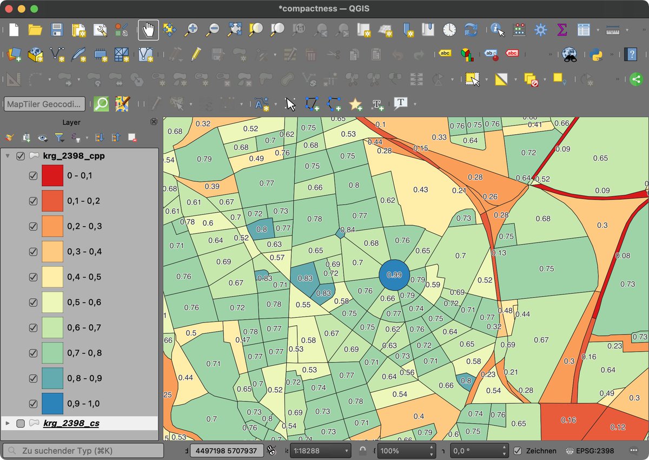Open the MetaSearch binoculars globe icon
This screenshot has height=460, width=649.
pos(569,54)
